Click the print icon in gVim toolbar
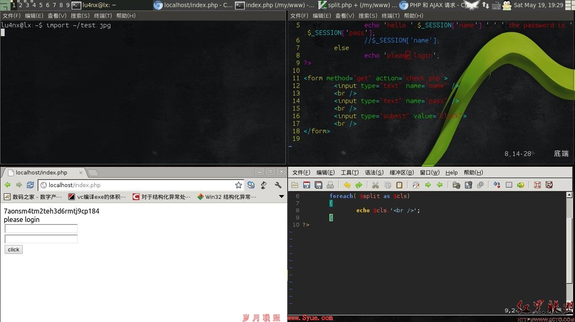Image resolution: width=575 pixels, height=322 pixels. (x=330, y=185)
